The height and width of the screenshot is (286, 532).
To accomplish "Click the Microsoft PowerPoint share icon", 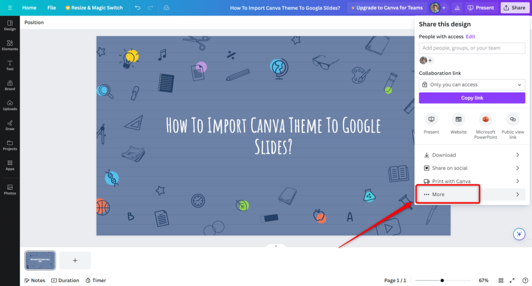I will tap(485, 119).
